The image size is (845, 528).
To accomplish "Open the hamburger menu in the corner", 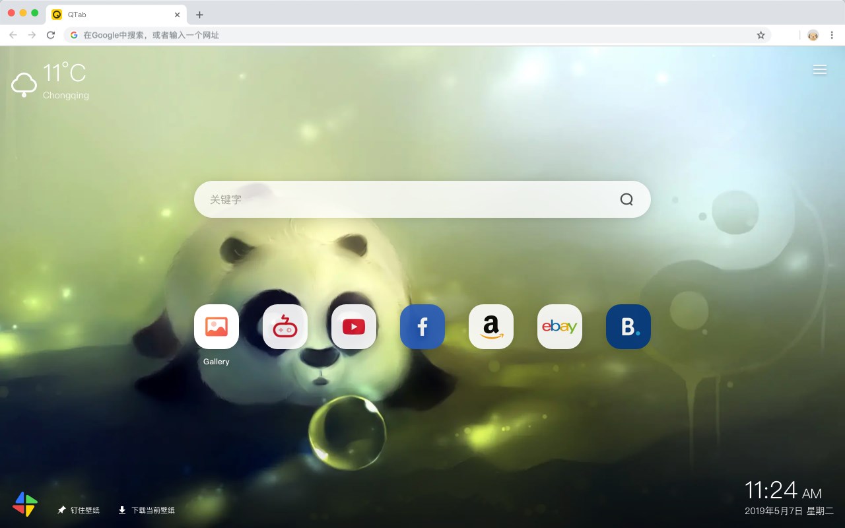I will [x=820, y=70].
